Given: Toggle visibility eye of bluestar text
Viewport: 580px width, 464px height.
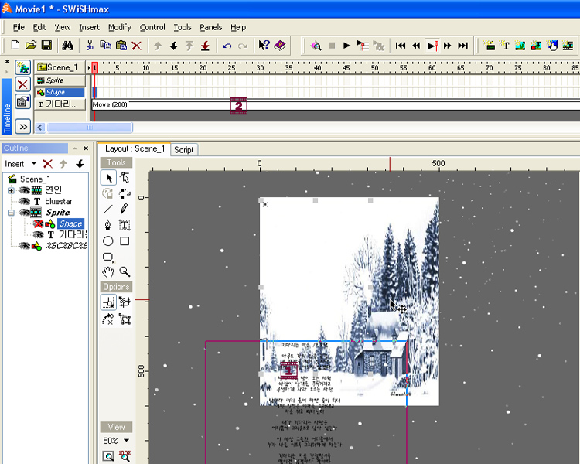Looking at the screenshot, I should coord(25,201).
